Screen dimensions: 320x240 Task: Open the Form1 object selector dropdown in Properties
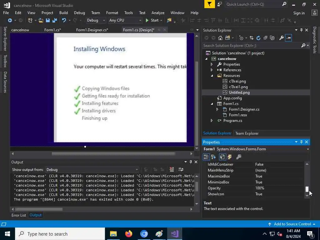point(308,149)
